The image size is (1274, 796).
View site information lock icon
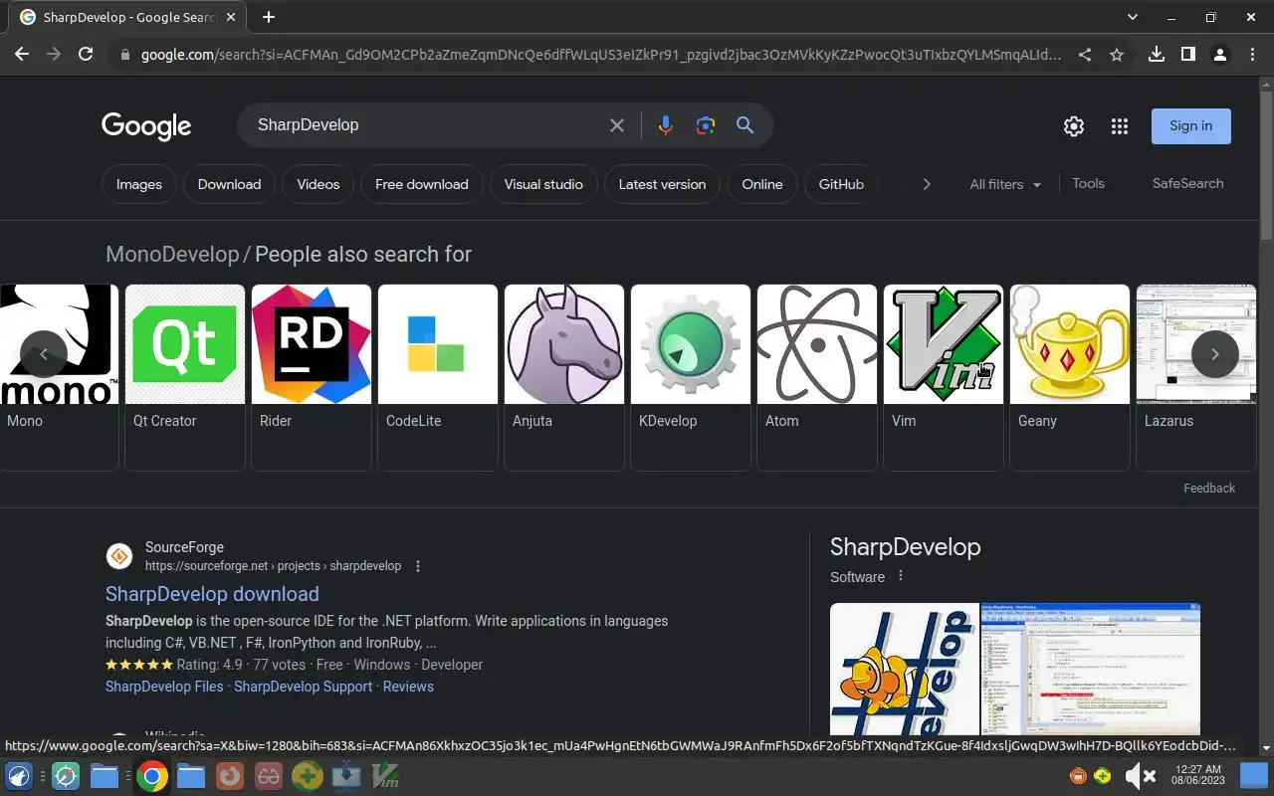pyautogui.click(x=124, y=55)
